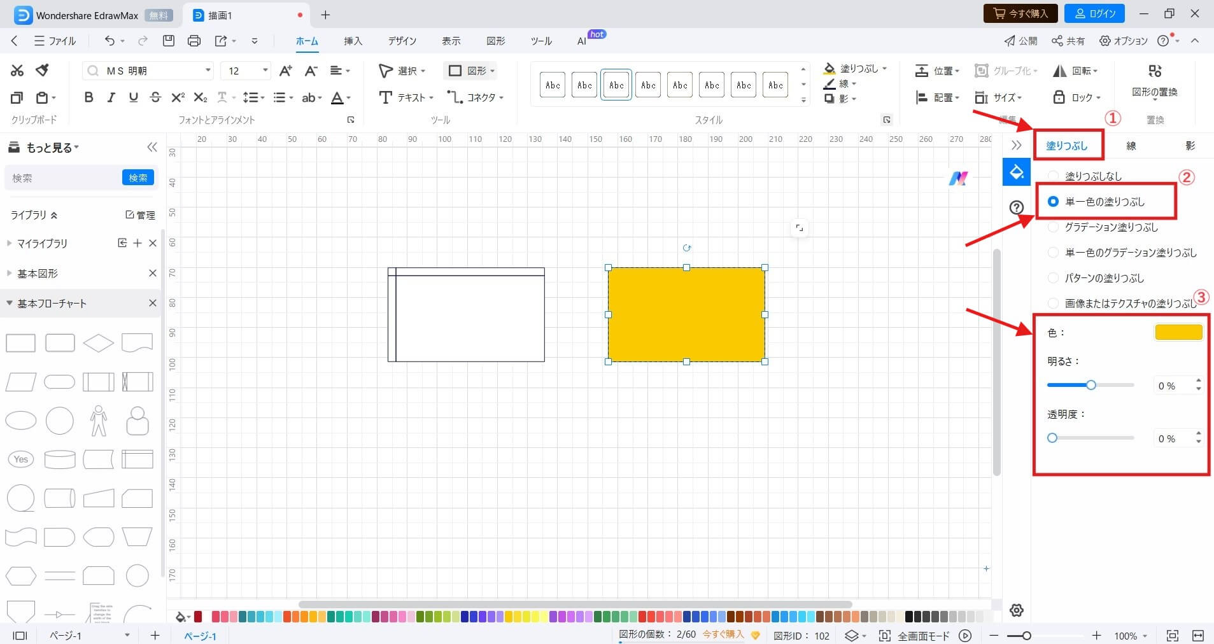Decrease font size icon

(x=311, y=71)
